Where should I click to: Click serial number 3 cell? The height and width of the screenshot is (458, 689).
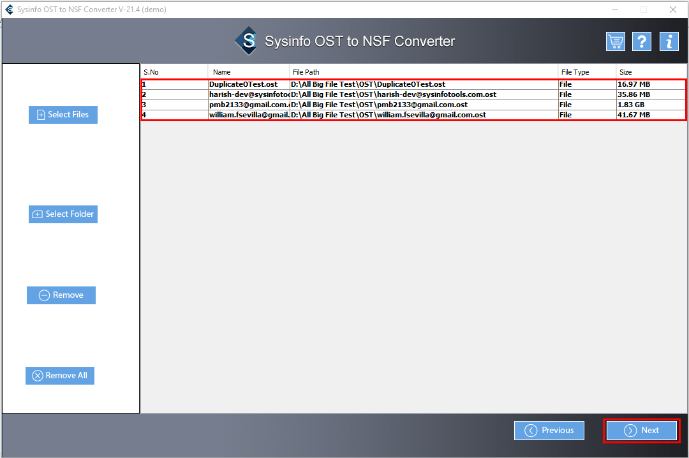(x=175, y=105)
